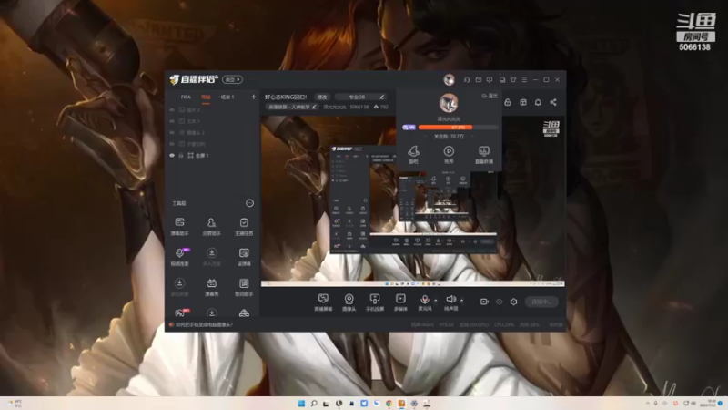The height and width of the screenshot is (410, 728).
Task: Expand microphone options arrow
Action: (x=436, y=301)
